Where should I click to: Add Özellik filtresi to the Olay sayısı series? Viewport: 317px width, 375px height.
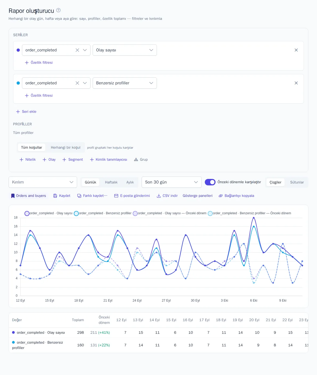coord(39,62)
